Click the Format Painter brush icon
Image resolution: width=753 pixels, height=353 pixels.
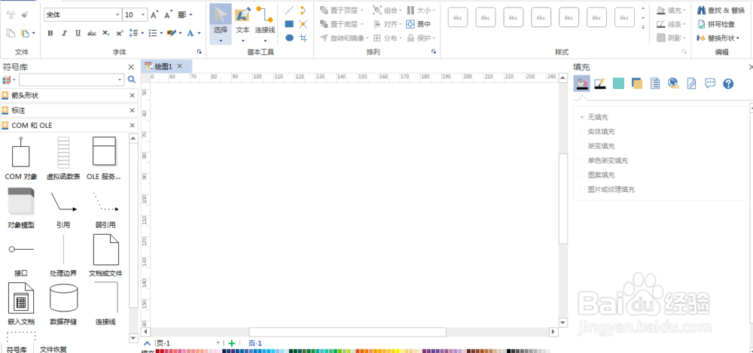pyautogui.click(x=25, y=15)
